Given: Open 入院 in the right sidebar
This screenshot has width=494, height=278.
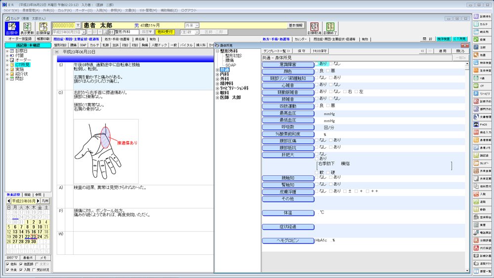Looking at the screenshot, I should [482, 194].
